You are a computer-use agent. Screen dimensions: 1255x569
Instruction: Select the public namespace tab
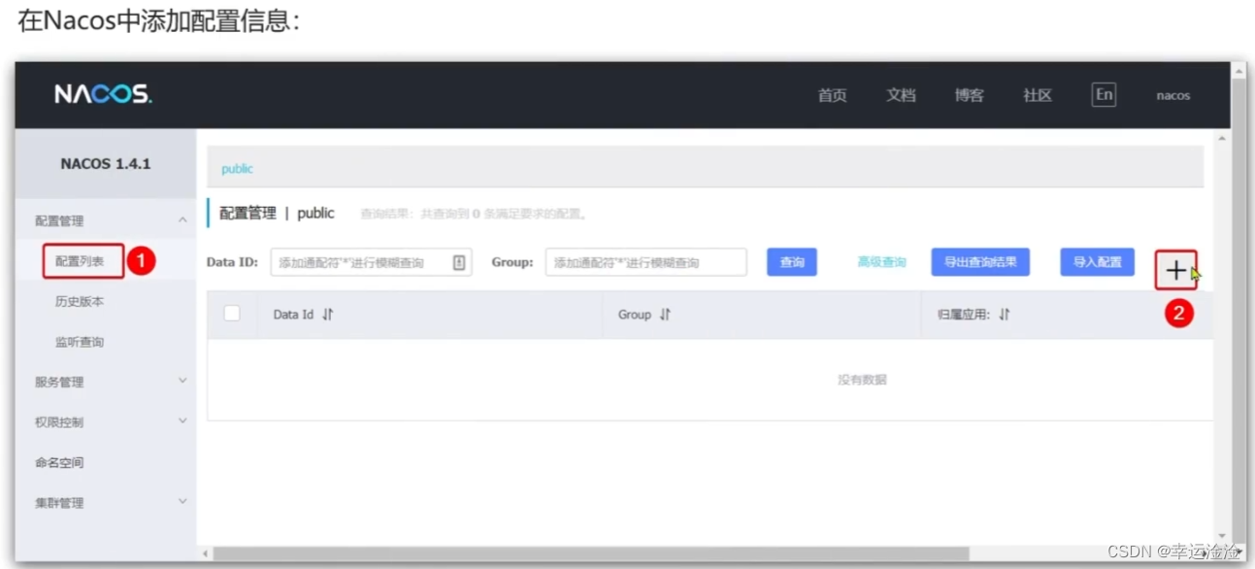coord(237,168)
